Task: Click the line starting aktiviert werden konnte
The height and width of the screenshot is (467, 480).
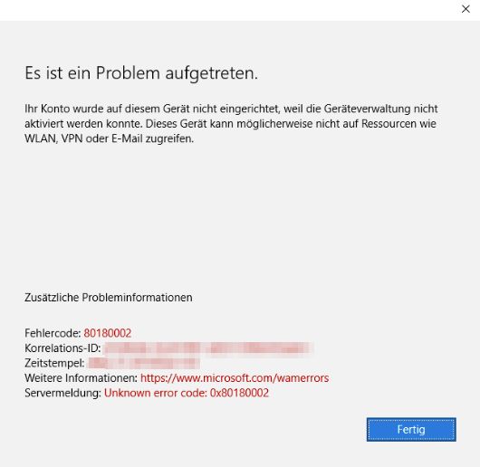Action: point(230,124)
